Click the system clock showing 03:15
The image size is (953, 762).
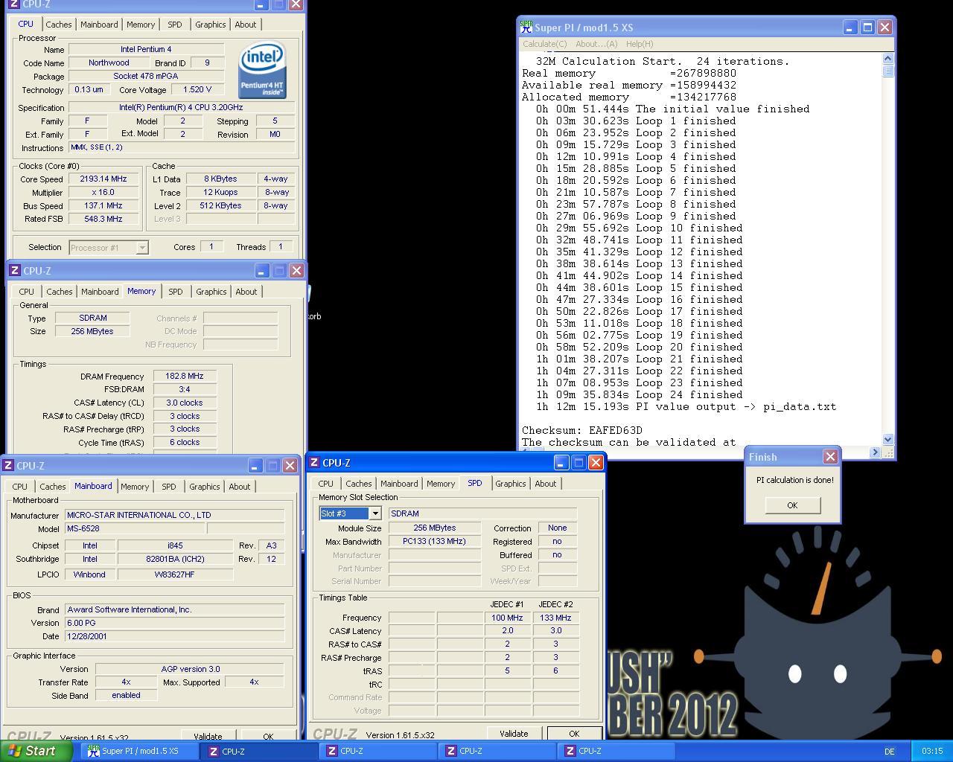click(x=931, y=751)
